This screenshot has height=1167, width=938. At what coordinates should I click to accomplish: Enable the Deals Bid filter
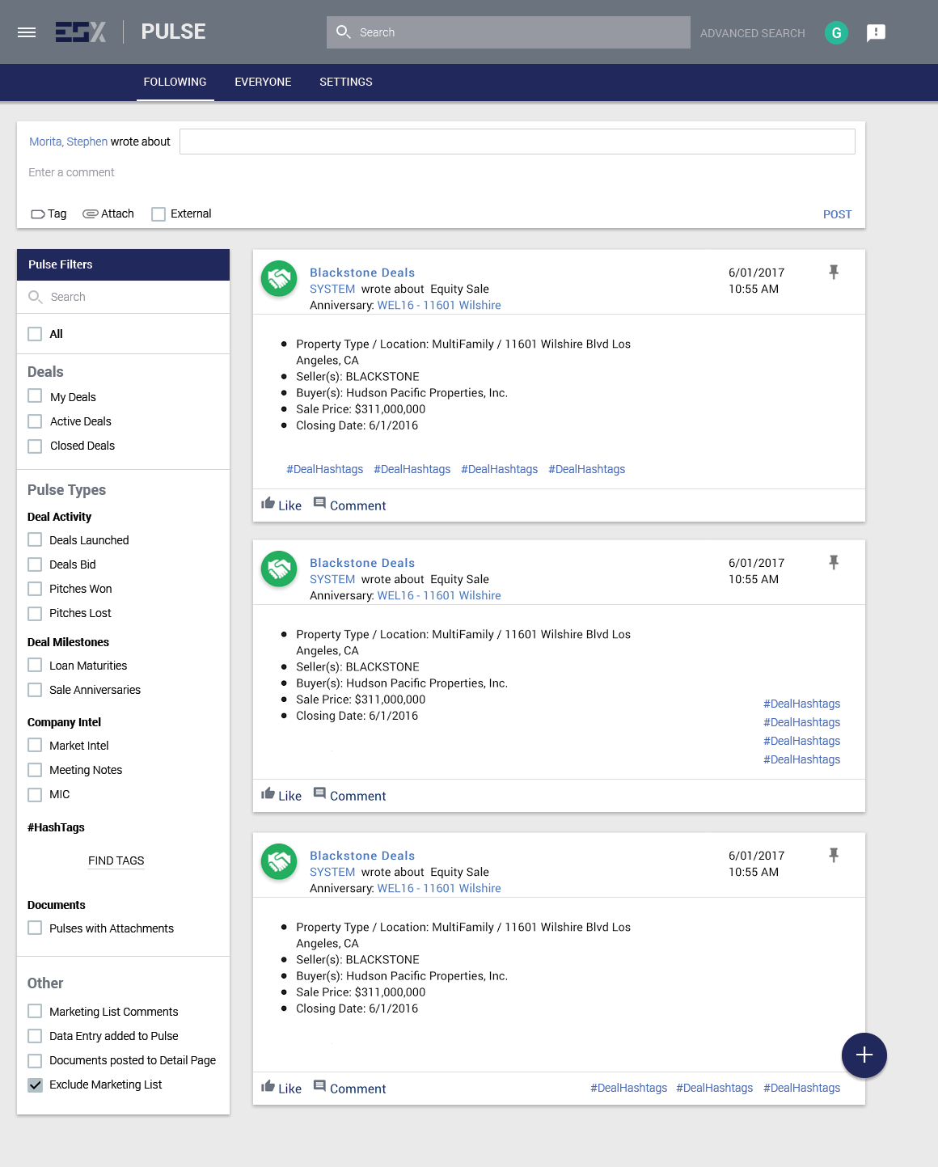tap(35, 564)
